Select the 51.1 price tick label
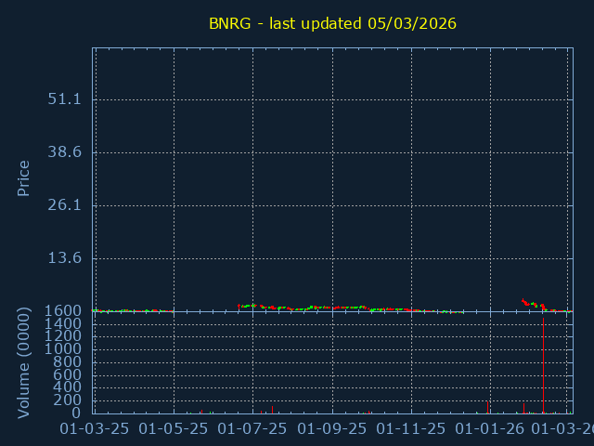 [x=65, y=99]
